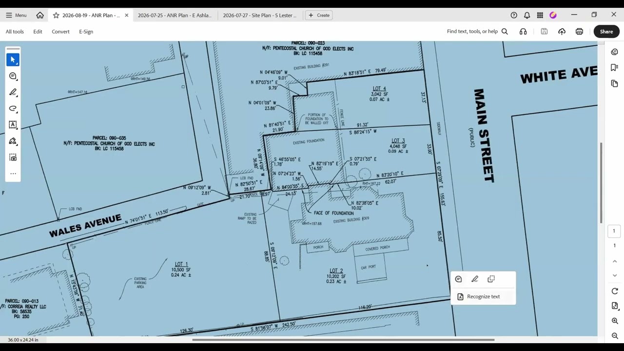Screen dimensions: 624x351
Task: Click the COVERED PORCH label
Action: pyautogui.click(x=378, y=248)
